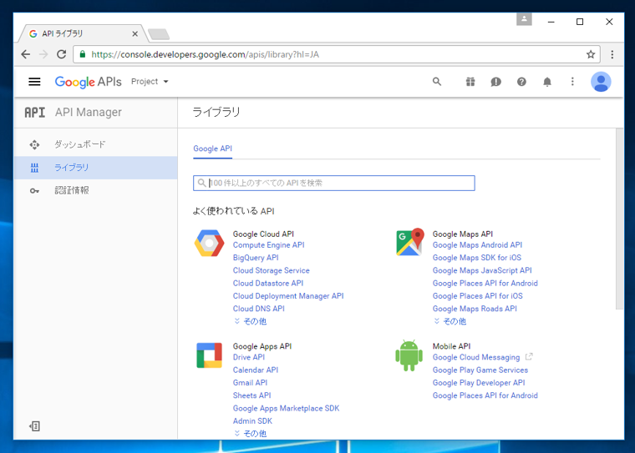Click the Google Apps API logo
Image resolution: width=635 pixels, height=453 pixels.
click(x=209, y=355)
